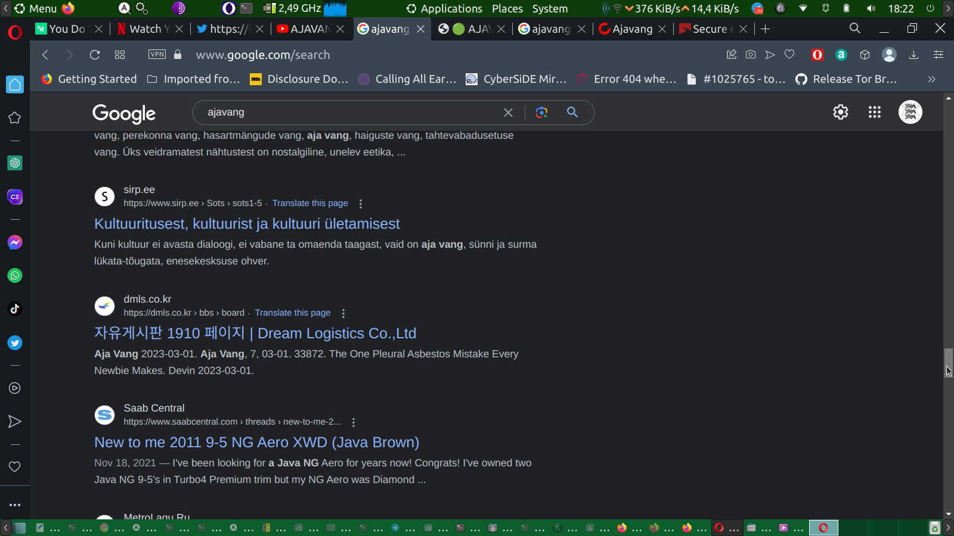
Task: Open Imported fro… bookmarks folder
Action: point(194,79)
